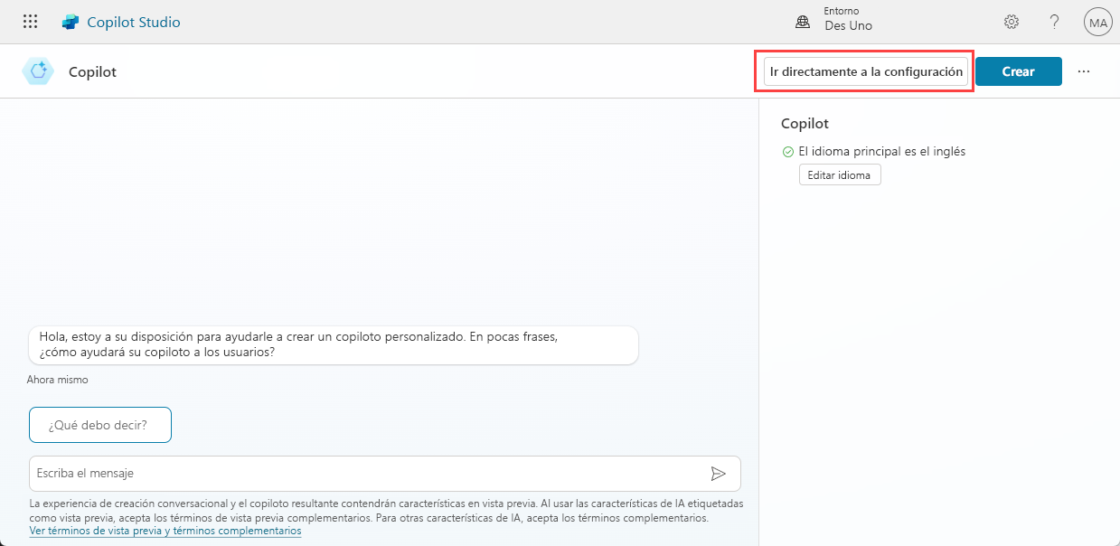
Task: Open Ver términos de vista previa link
Action: (x=165, y=532)
